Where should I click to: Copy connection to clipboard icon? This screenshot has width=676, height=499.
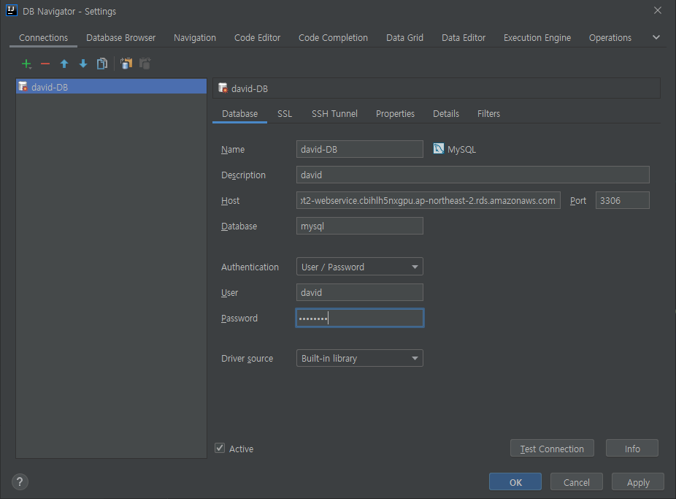126,64
